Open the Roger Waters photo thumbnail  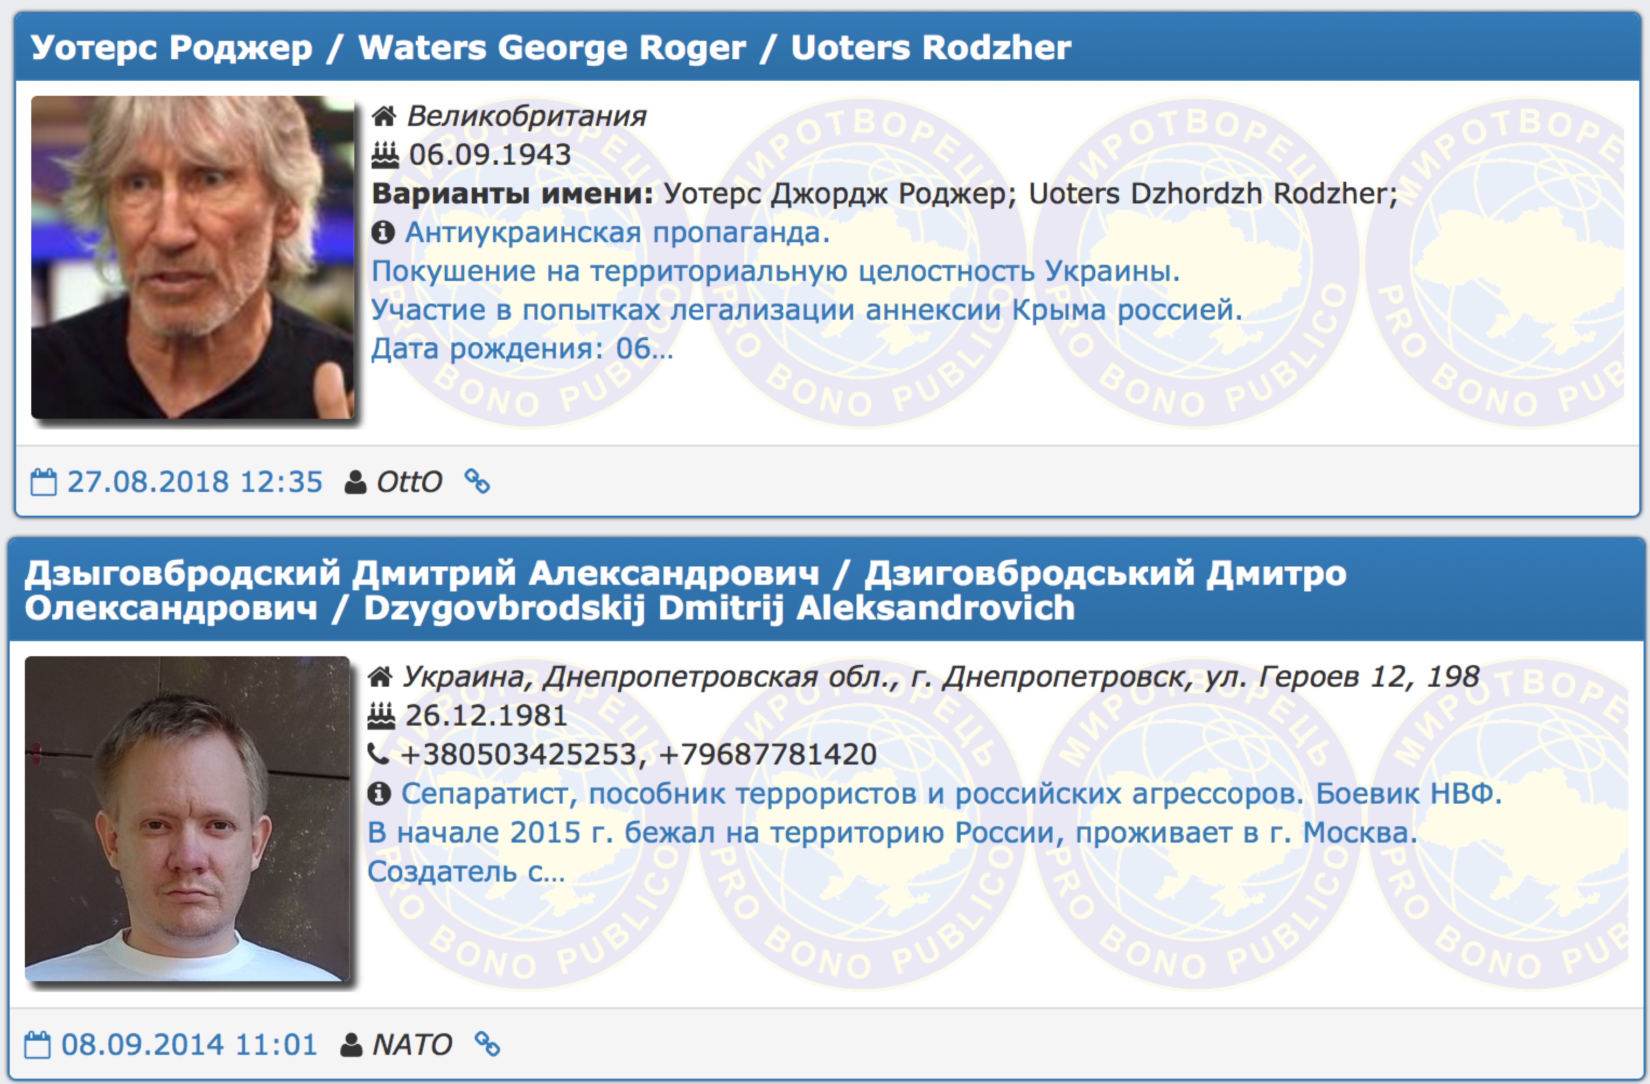pos(193,256)
